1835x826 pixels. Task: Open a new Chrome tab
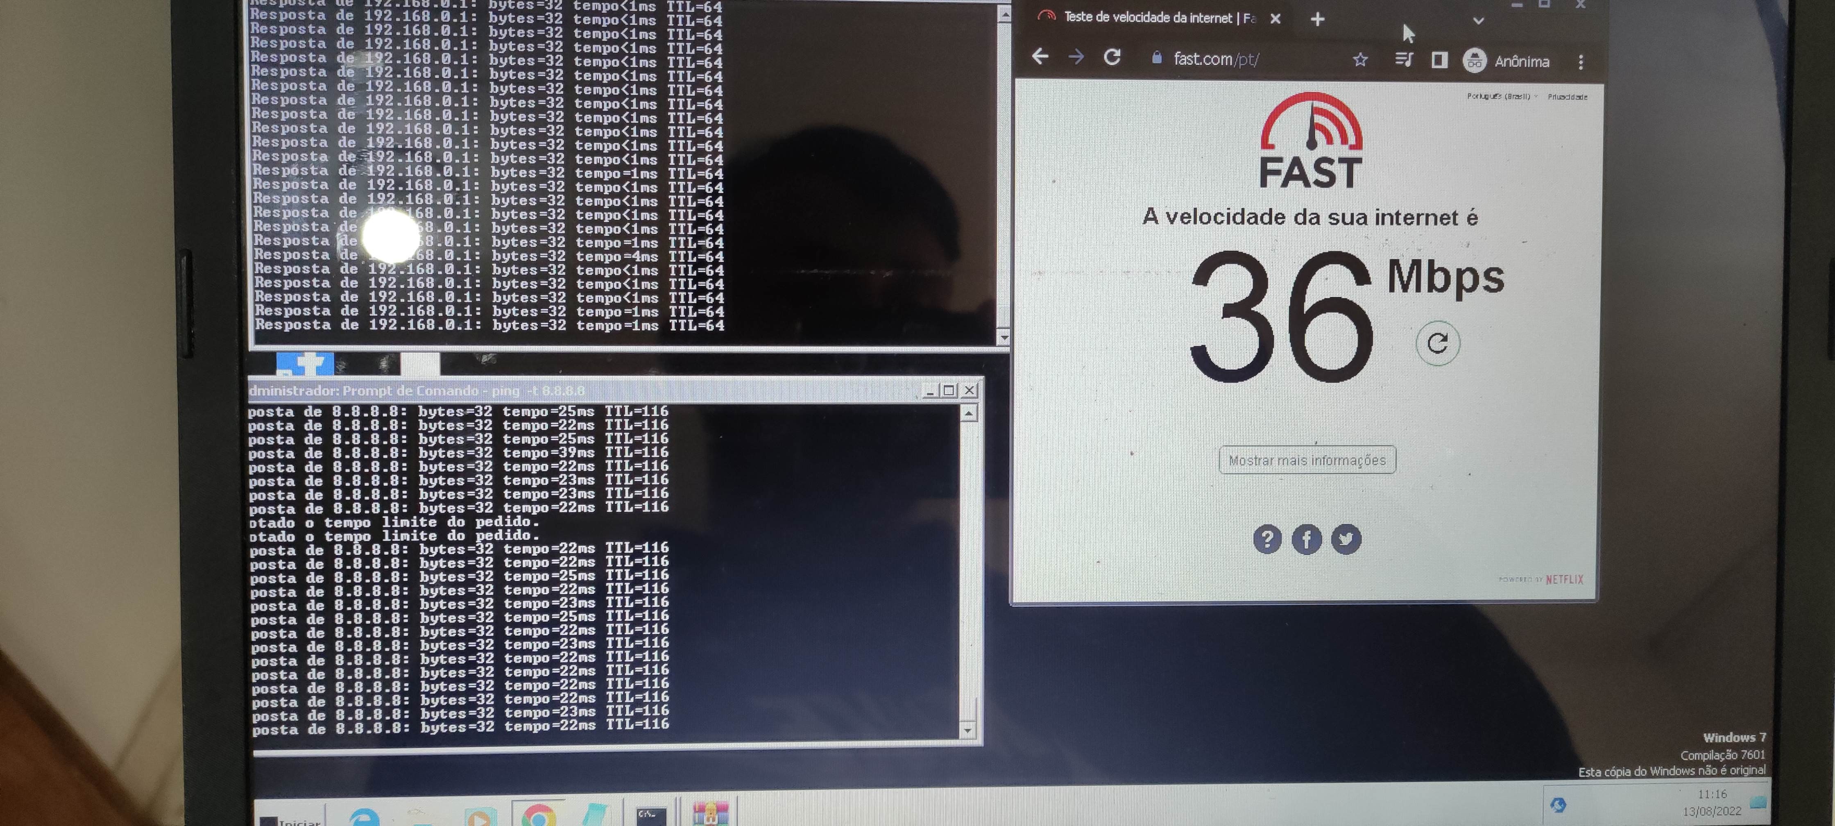point(1317,19)
